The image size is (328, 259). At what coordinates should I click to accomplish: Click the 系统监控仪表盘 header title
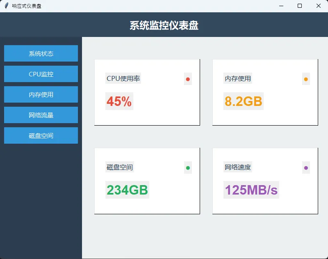[x=164, y=25]
